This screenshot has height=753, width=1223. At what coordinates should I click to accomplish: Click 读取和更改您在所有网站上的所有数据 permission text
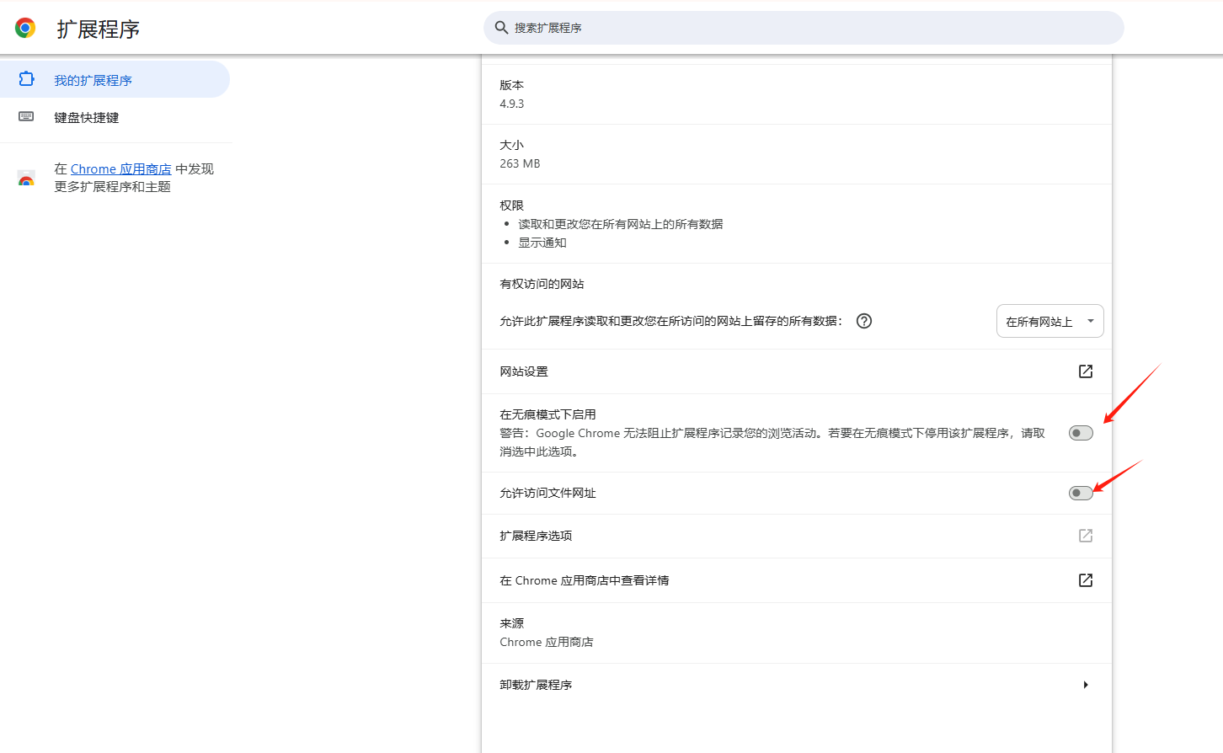point(621,224)
